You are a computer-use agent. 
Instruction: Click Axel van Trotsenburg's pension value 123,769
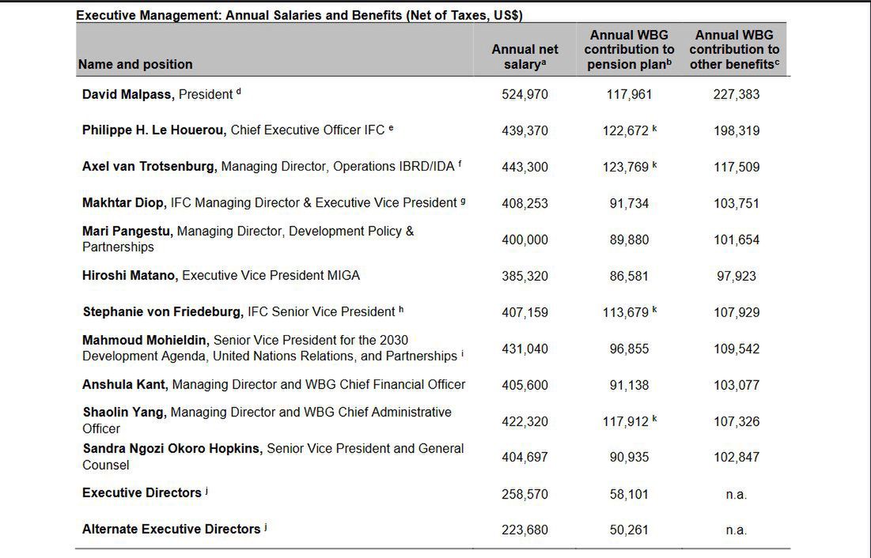point(626,168)
